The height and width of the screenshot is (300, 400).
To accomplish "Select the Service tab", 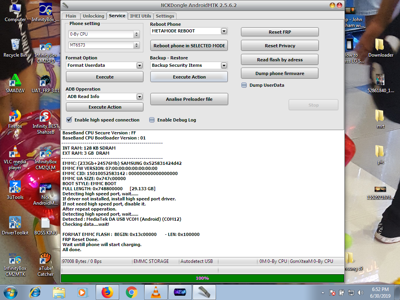I will [x=117, y=16].
